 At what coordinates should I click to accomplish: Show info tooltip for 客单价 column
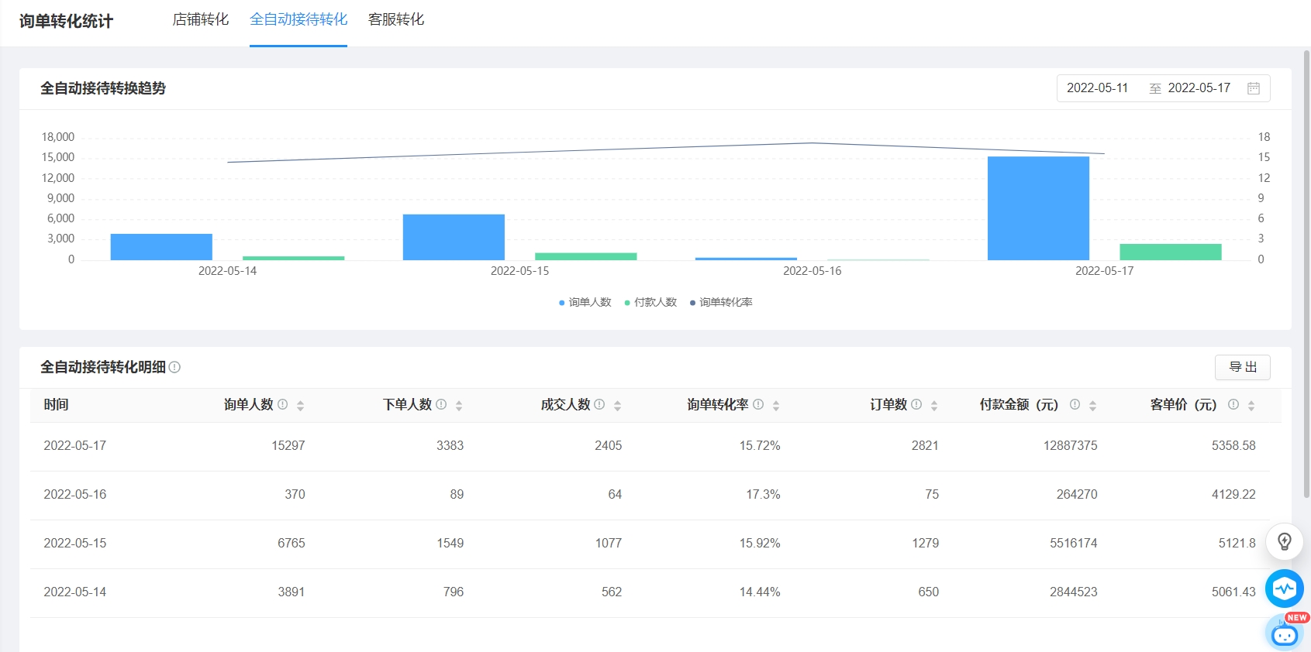tap(1233, 404)
